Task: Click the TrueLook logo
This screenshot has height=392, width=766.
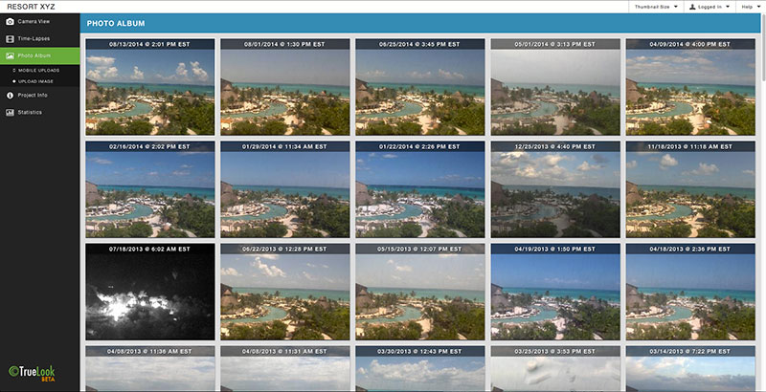Action: click(32, 372)
